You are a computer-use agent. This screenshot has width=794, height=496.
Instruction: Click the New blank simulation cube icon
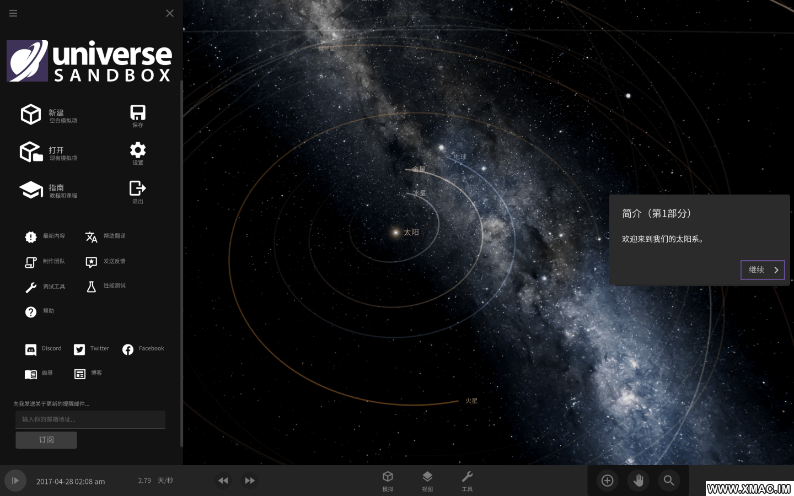pos(31,115)
